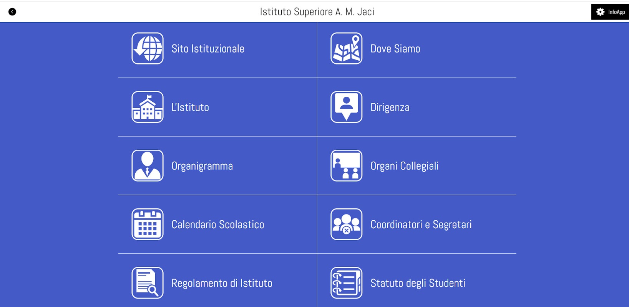The height and width of the screenshot is (307, 629).
Task: Click the Istituto Superiore A. M. Jaci title
Action: point(317,12)
